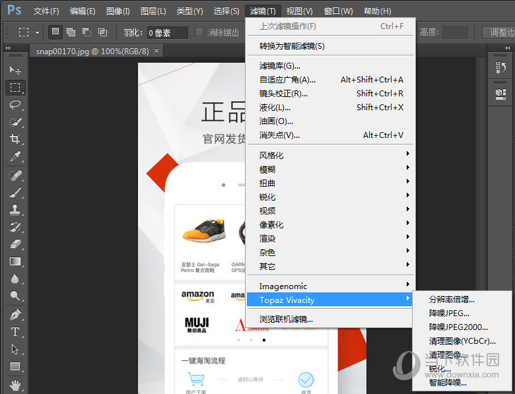Close the snap00170.jpg document tab
The width and height of the screenshot is (515, 394).
156,51
